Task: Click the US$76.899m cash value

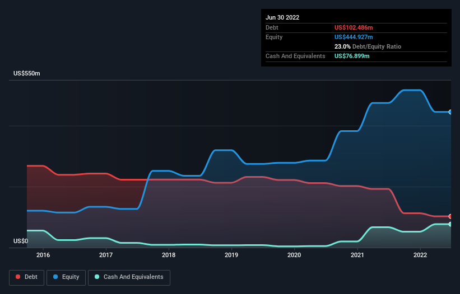Action: click(x=352, y=56)
